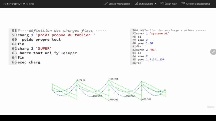Viewport: 216px width, 121px height.
Task: Click the pen icon beside Entrée manuscrite
Action: [x=106, y=4]
